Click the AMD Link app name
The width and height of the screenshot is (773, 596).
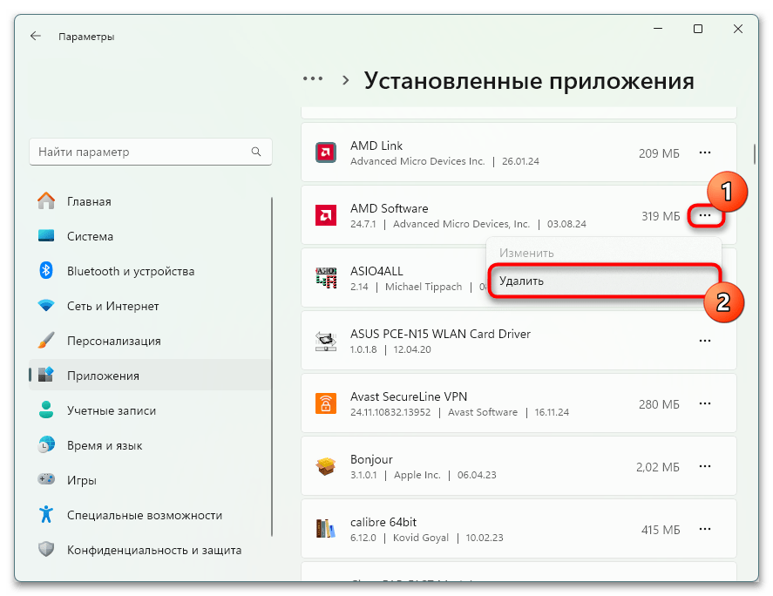pyautogui.click(x=376, y=146)
